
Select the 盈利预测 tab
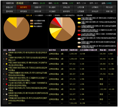click(x=9, y=11)
